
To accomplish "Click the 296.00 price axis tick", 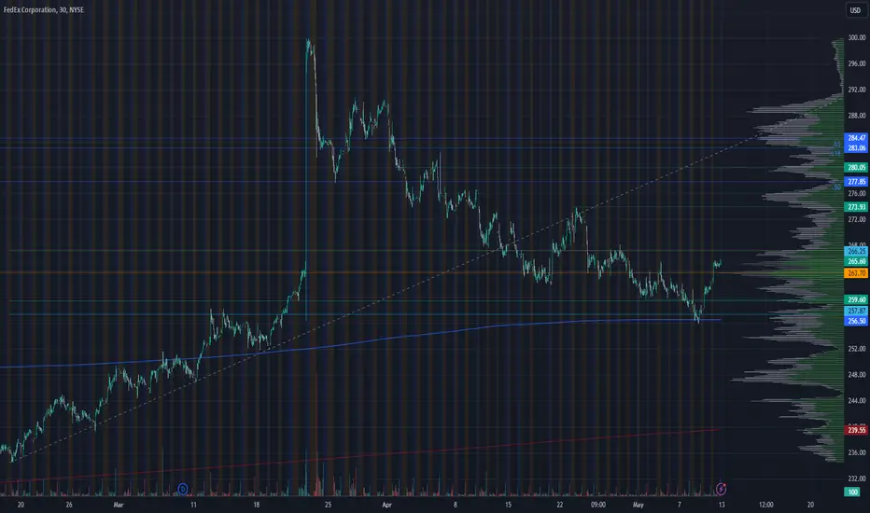I will pos(857,63).
